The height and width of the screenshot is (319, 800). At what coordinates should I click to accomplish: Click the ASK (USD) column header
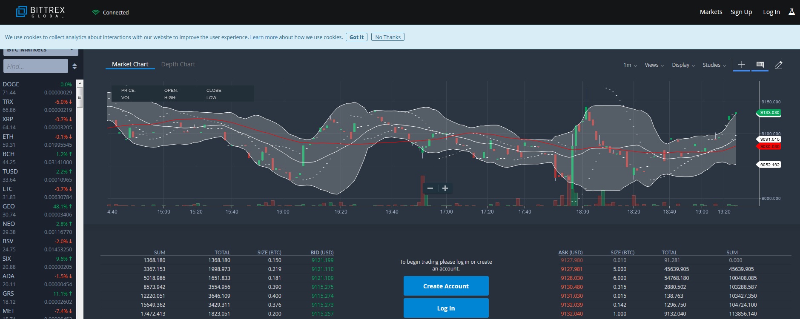click(571, 253)
